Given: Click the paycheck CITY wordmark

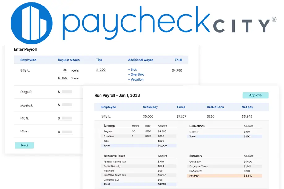Looking at the screenshot, I should (169, 23).
